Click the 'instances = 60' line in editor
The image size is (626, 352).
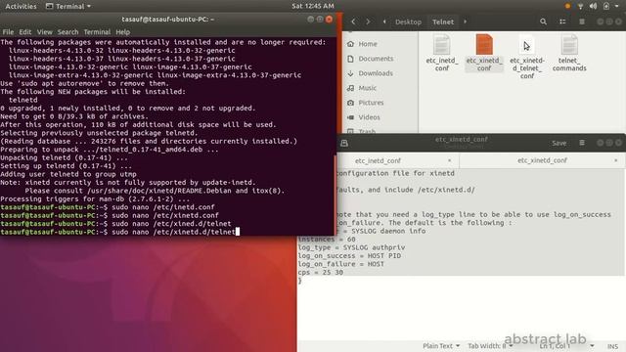327,240
